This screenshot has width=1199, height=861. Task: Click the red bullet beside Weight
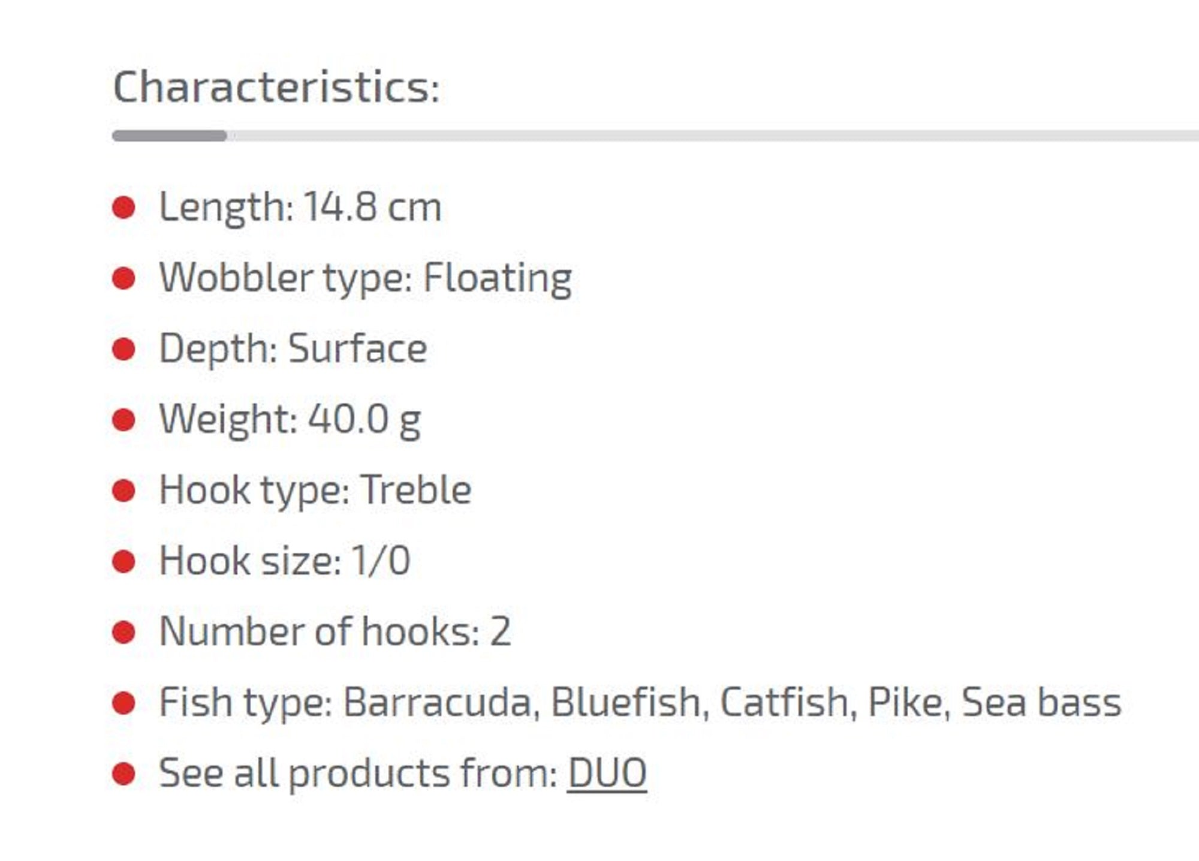pyautogui.click(x=124, y=420)
